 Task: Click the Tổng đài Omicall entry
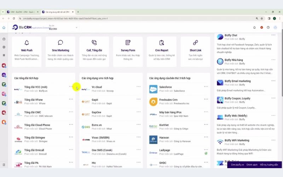coord(43,152)
